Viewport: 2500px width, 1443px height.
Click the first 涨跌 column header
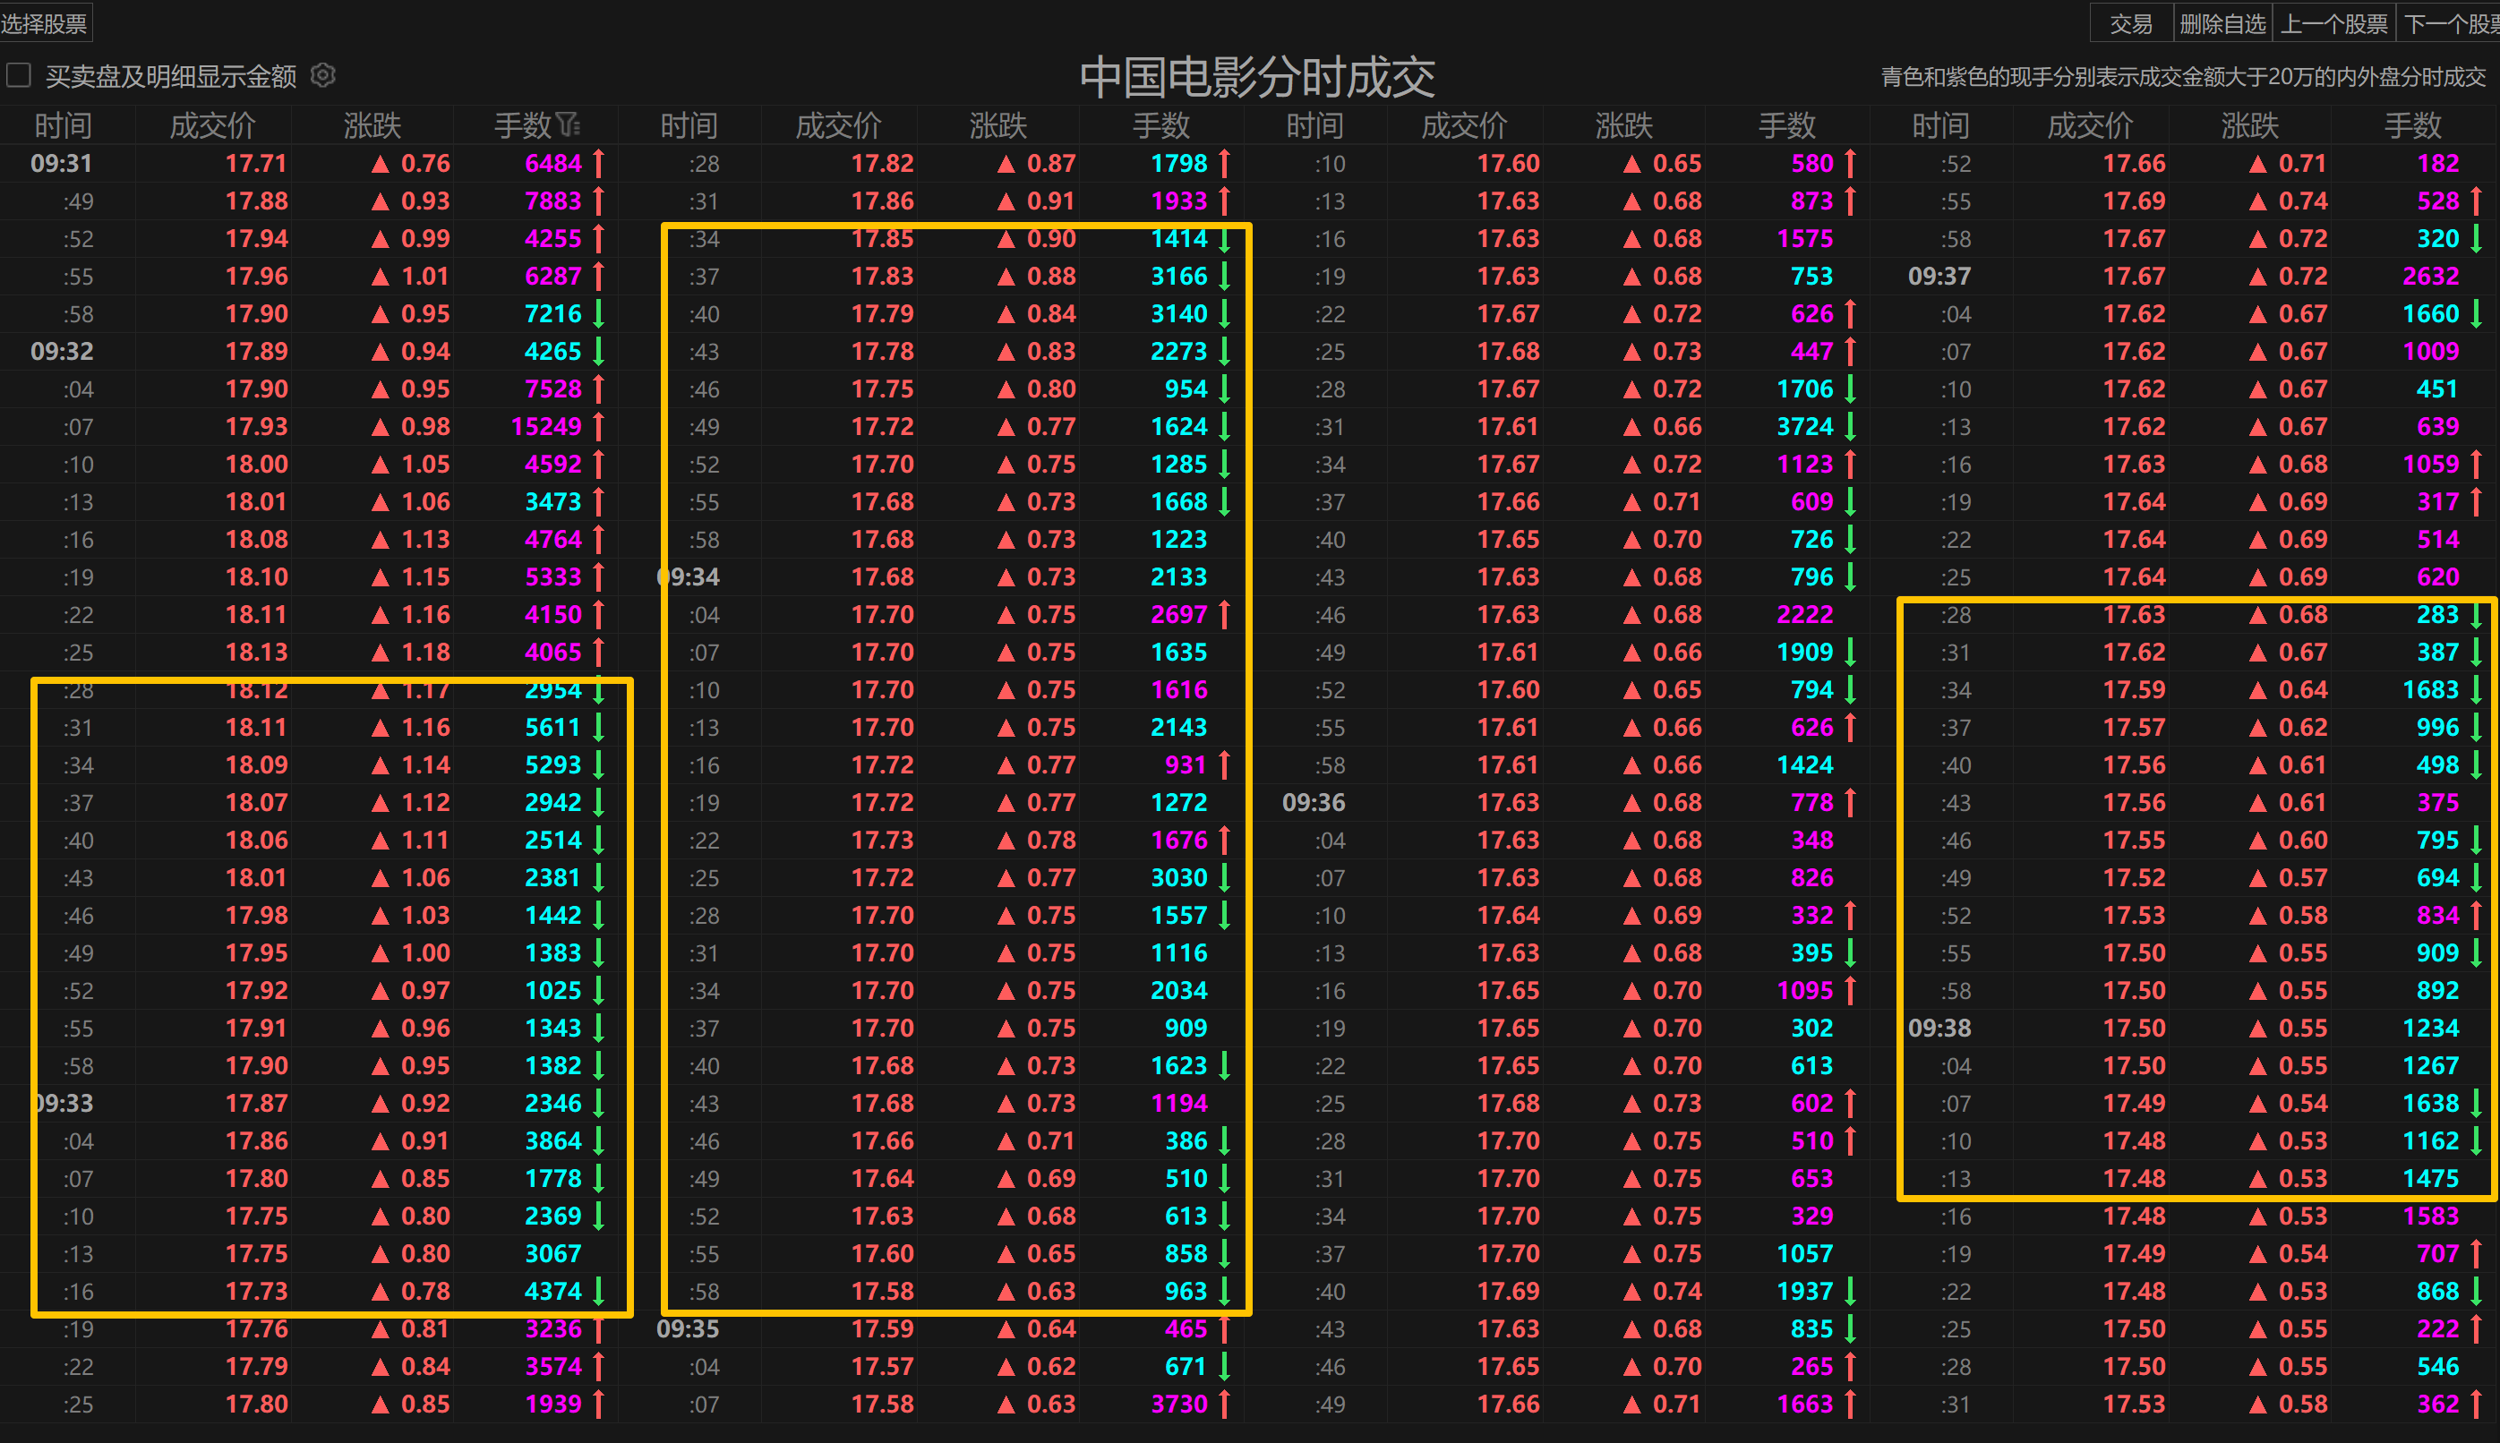tap(372, 126)
